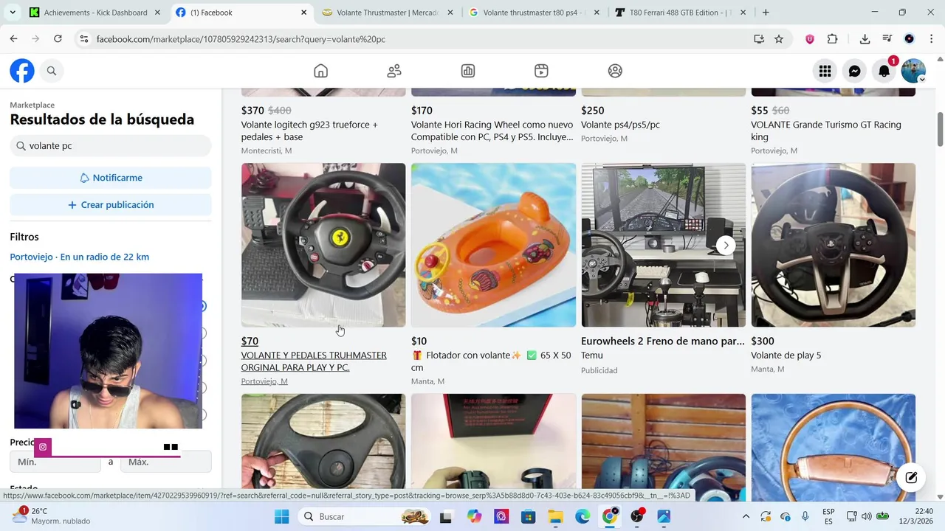Open Flotador con volante listing title
945x531 pixels.
(491, 361)
